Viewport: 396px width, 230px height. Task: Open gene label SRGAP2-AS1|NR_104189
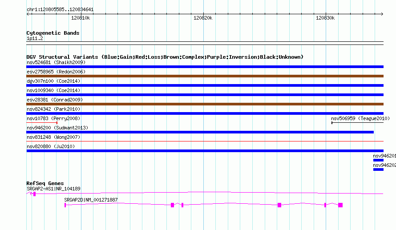(x=53, y=189)
